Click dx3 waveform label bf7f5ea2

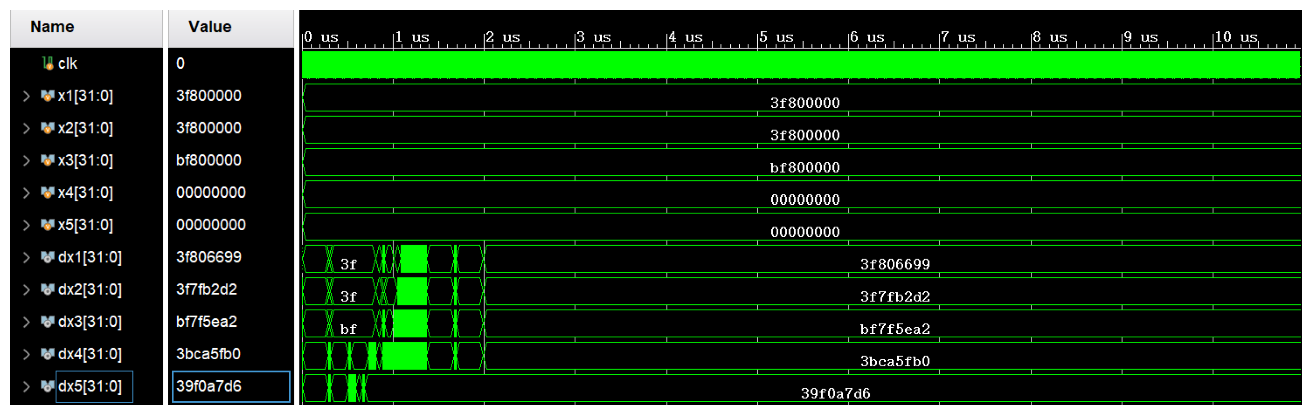pos(895,329)
